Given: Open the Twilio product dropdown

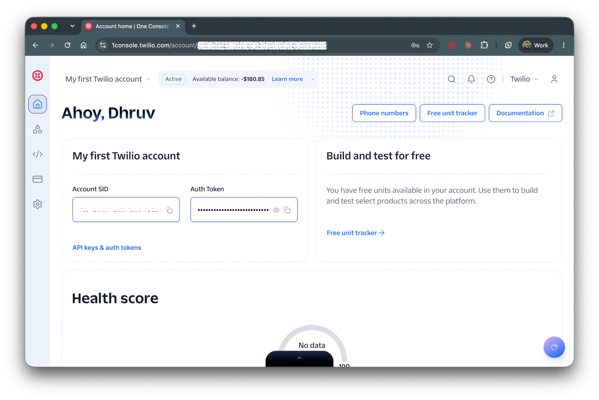Looking at the screenshot, I should click(x=524, y=79).
